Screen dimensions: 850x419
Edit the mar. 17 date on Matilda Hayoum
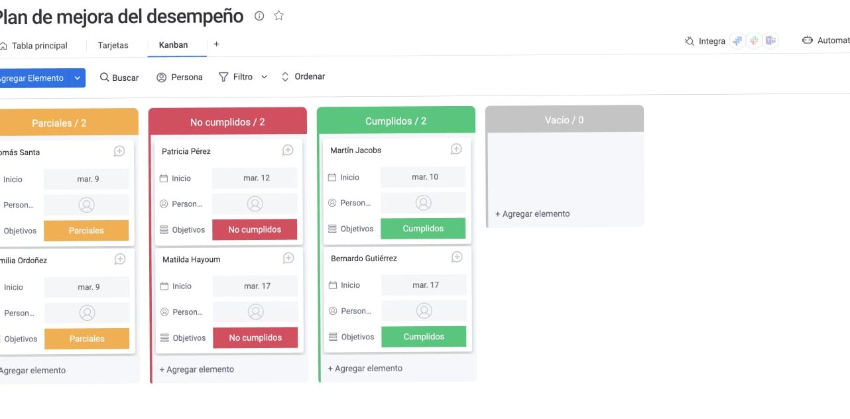(255, 286)
